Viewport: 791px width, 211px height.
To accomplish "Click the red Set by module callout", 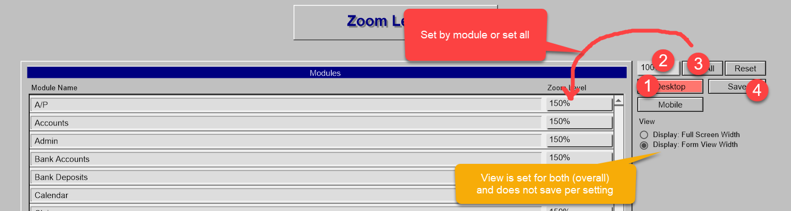I will coord(475,35).
